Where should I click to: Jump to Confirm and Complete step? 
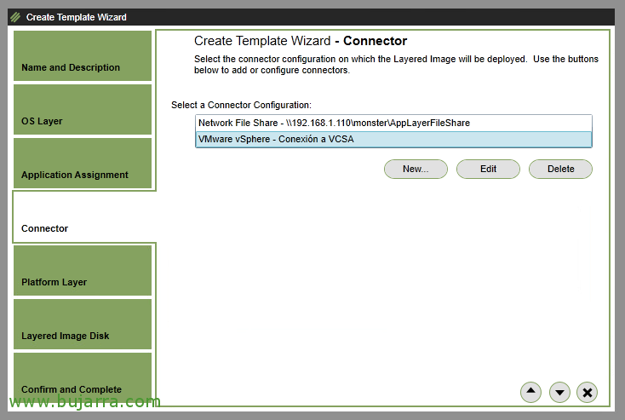[x=83, y=377]
